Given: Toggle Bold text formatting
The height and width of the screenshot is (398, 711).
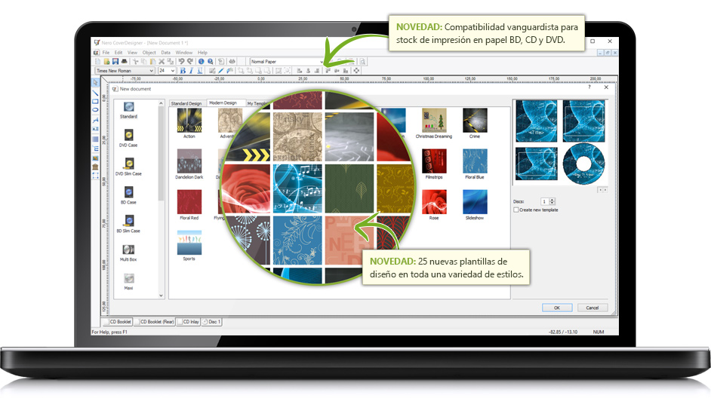Looking at the screenshot, I should pyautogui.click(x=182, y=70).
